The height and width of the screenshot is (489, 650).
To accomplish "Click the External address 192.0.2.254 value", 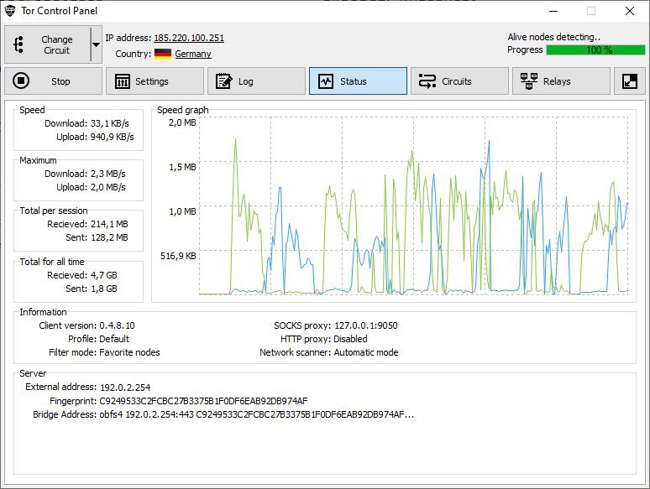I will [x=125, y=388].
